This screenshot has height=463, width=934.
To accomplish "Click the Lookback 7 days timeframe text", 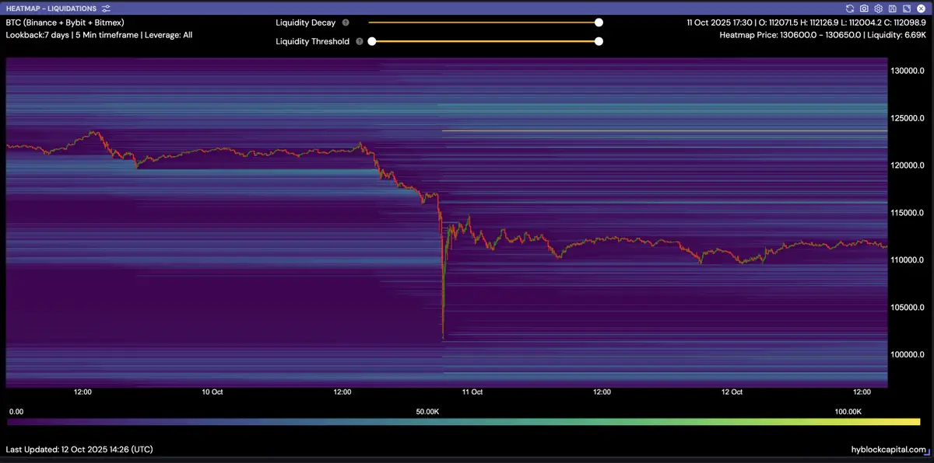I will 99,35.
